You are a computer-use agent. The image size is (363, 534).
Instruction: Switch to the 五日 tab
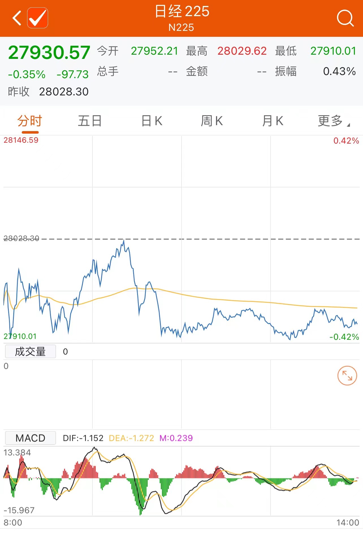(x=90, y=121)
